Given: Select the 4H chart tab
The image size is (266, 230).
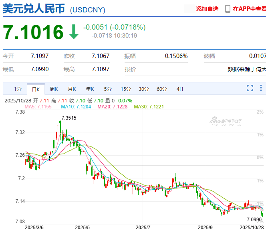Looking at the screenshot, I should (179, 89).
